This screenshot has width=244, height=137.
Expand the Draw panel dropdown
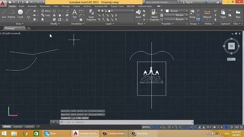[20, 24]
